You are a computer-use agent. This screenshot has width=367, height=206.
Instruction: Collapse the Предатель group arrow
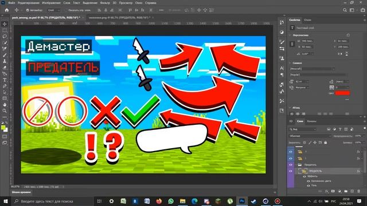(296, 165)
